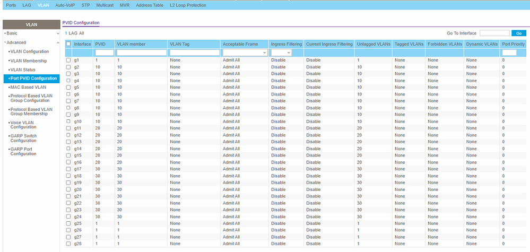Open the STP tab
Image resolution: width=530 pixels, height=252 pixels.
point(85,5)
